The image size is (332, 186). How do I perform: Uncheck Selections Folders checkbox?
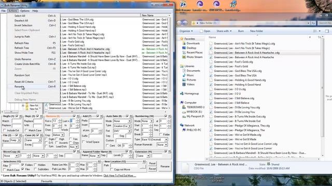[x=23, y=165]
